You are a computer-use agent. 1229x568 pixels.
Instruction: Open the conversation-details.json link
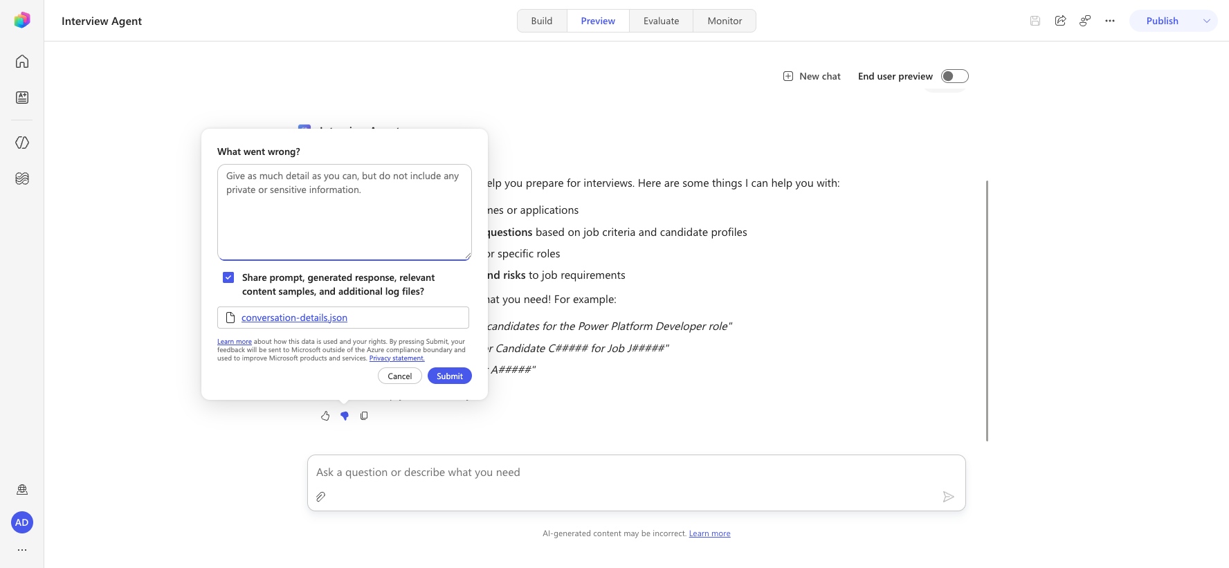pyautogui.click(x=294, y=318)
